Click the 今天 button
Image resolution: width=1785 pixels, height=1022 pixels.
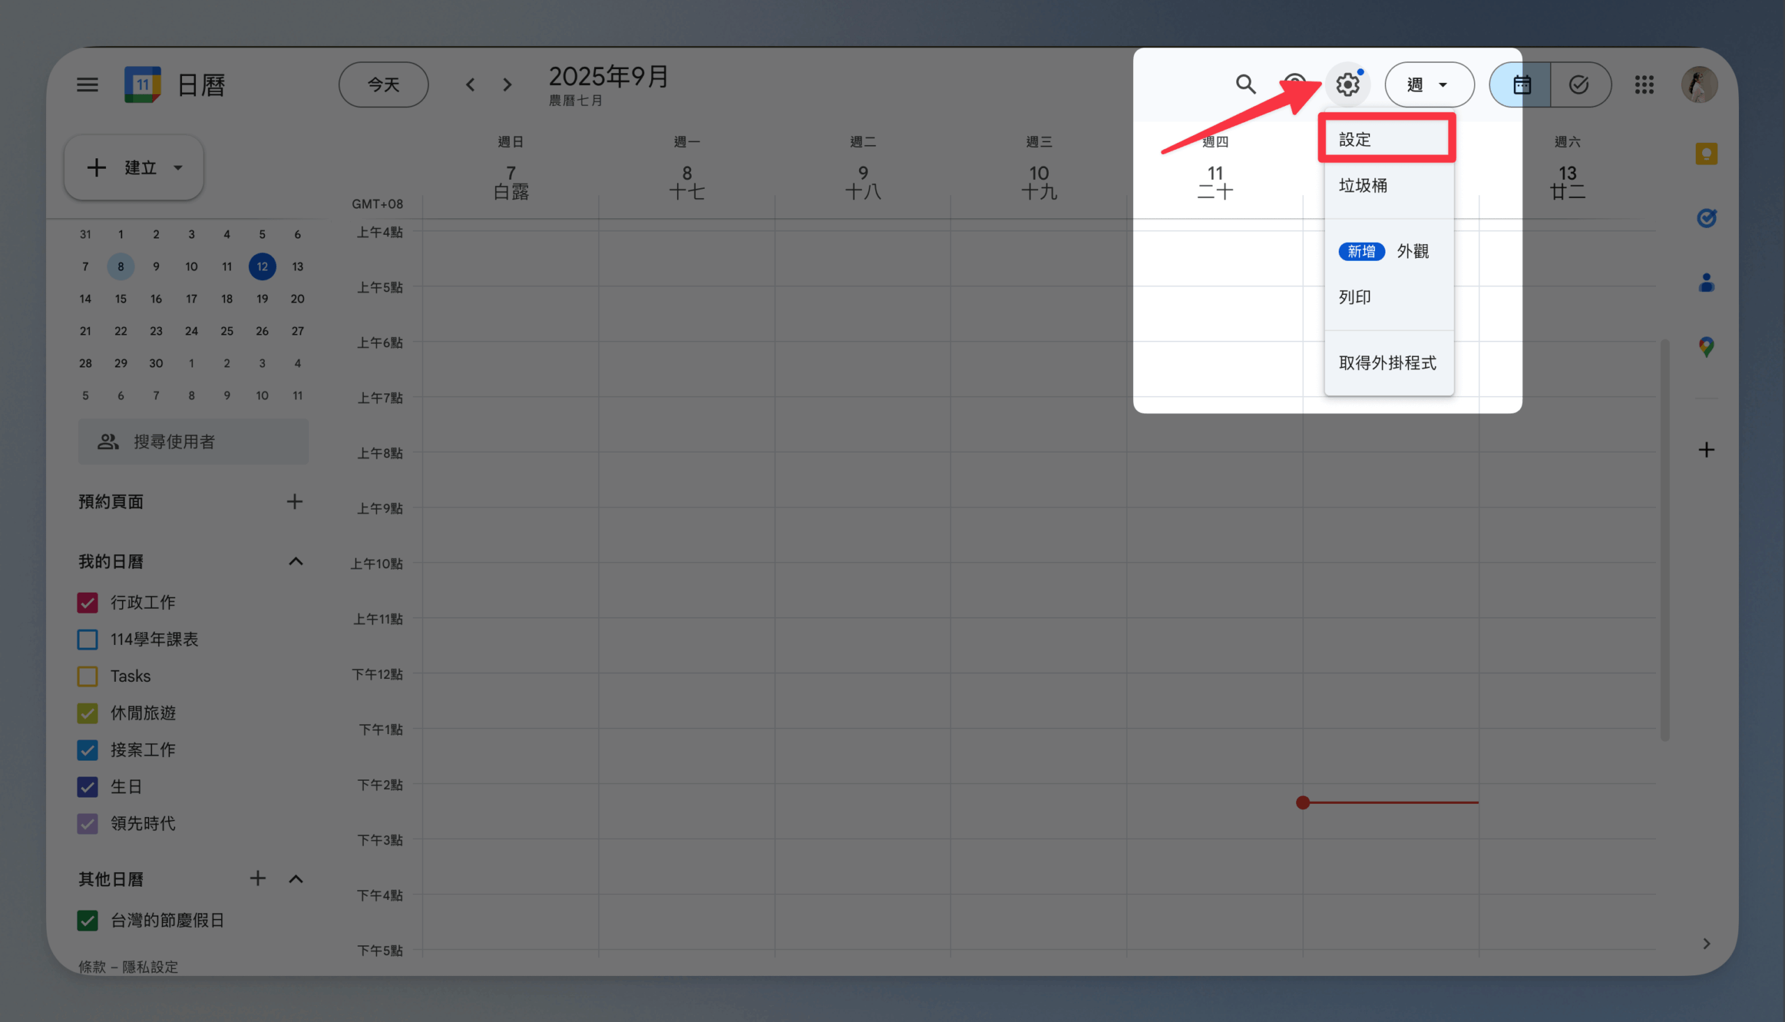(x=383, y=85)
